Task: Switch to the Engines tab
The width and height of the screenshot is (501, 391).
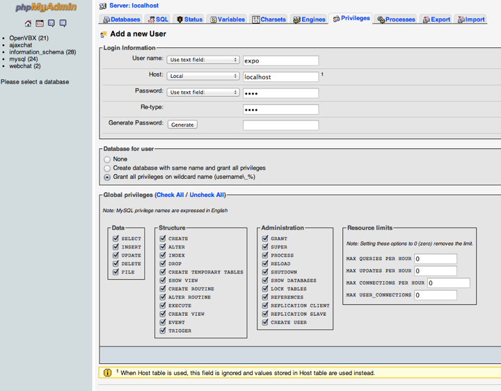Action: (309, 19)
